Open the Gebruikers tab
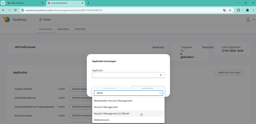Viewport: 256px width, 124px height. point(64,29)
